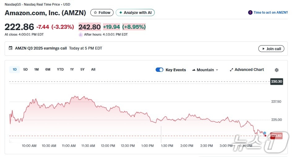Click the expand arrows Advanced Chart icon
293x157 pixels.
coord(231,70)
